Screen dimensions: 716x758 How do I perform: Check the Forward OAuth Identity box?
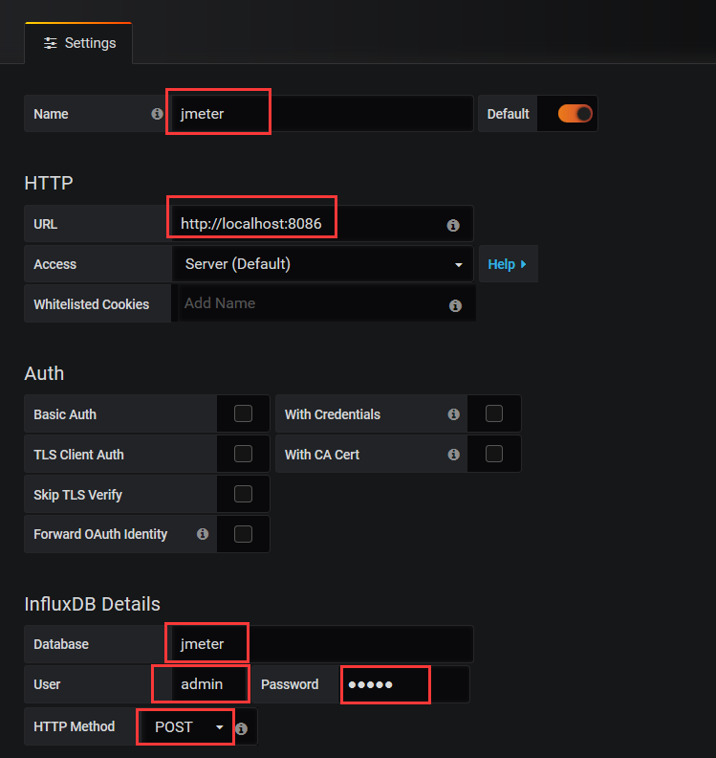(x=244, y=534)
